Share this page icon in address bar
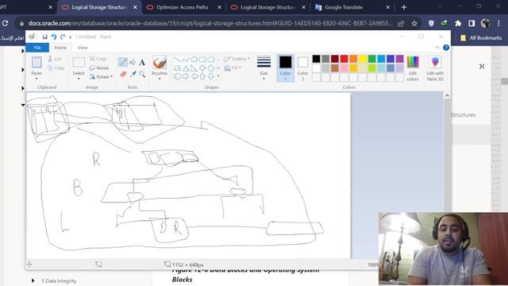This screenshot has height=286, width=508. coord(401,23)
